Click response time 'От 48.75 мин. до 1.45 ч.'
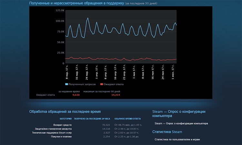The width and height of the screenshot is (242, 145). click(x=128, y=125)
